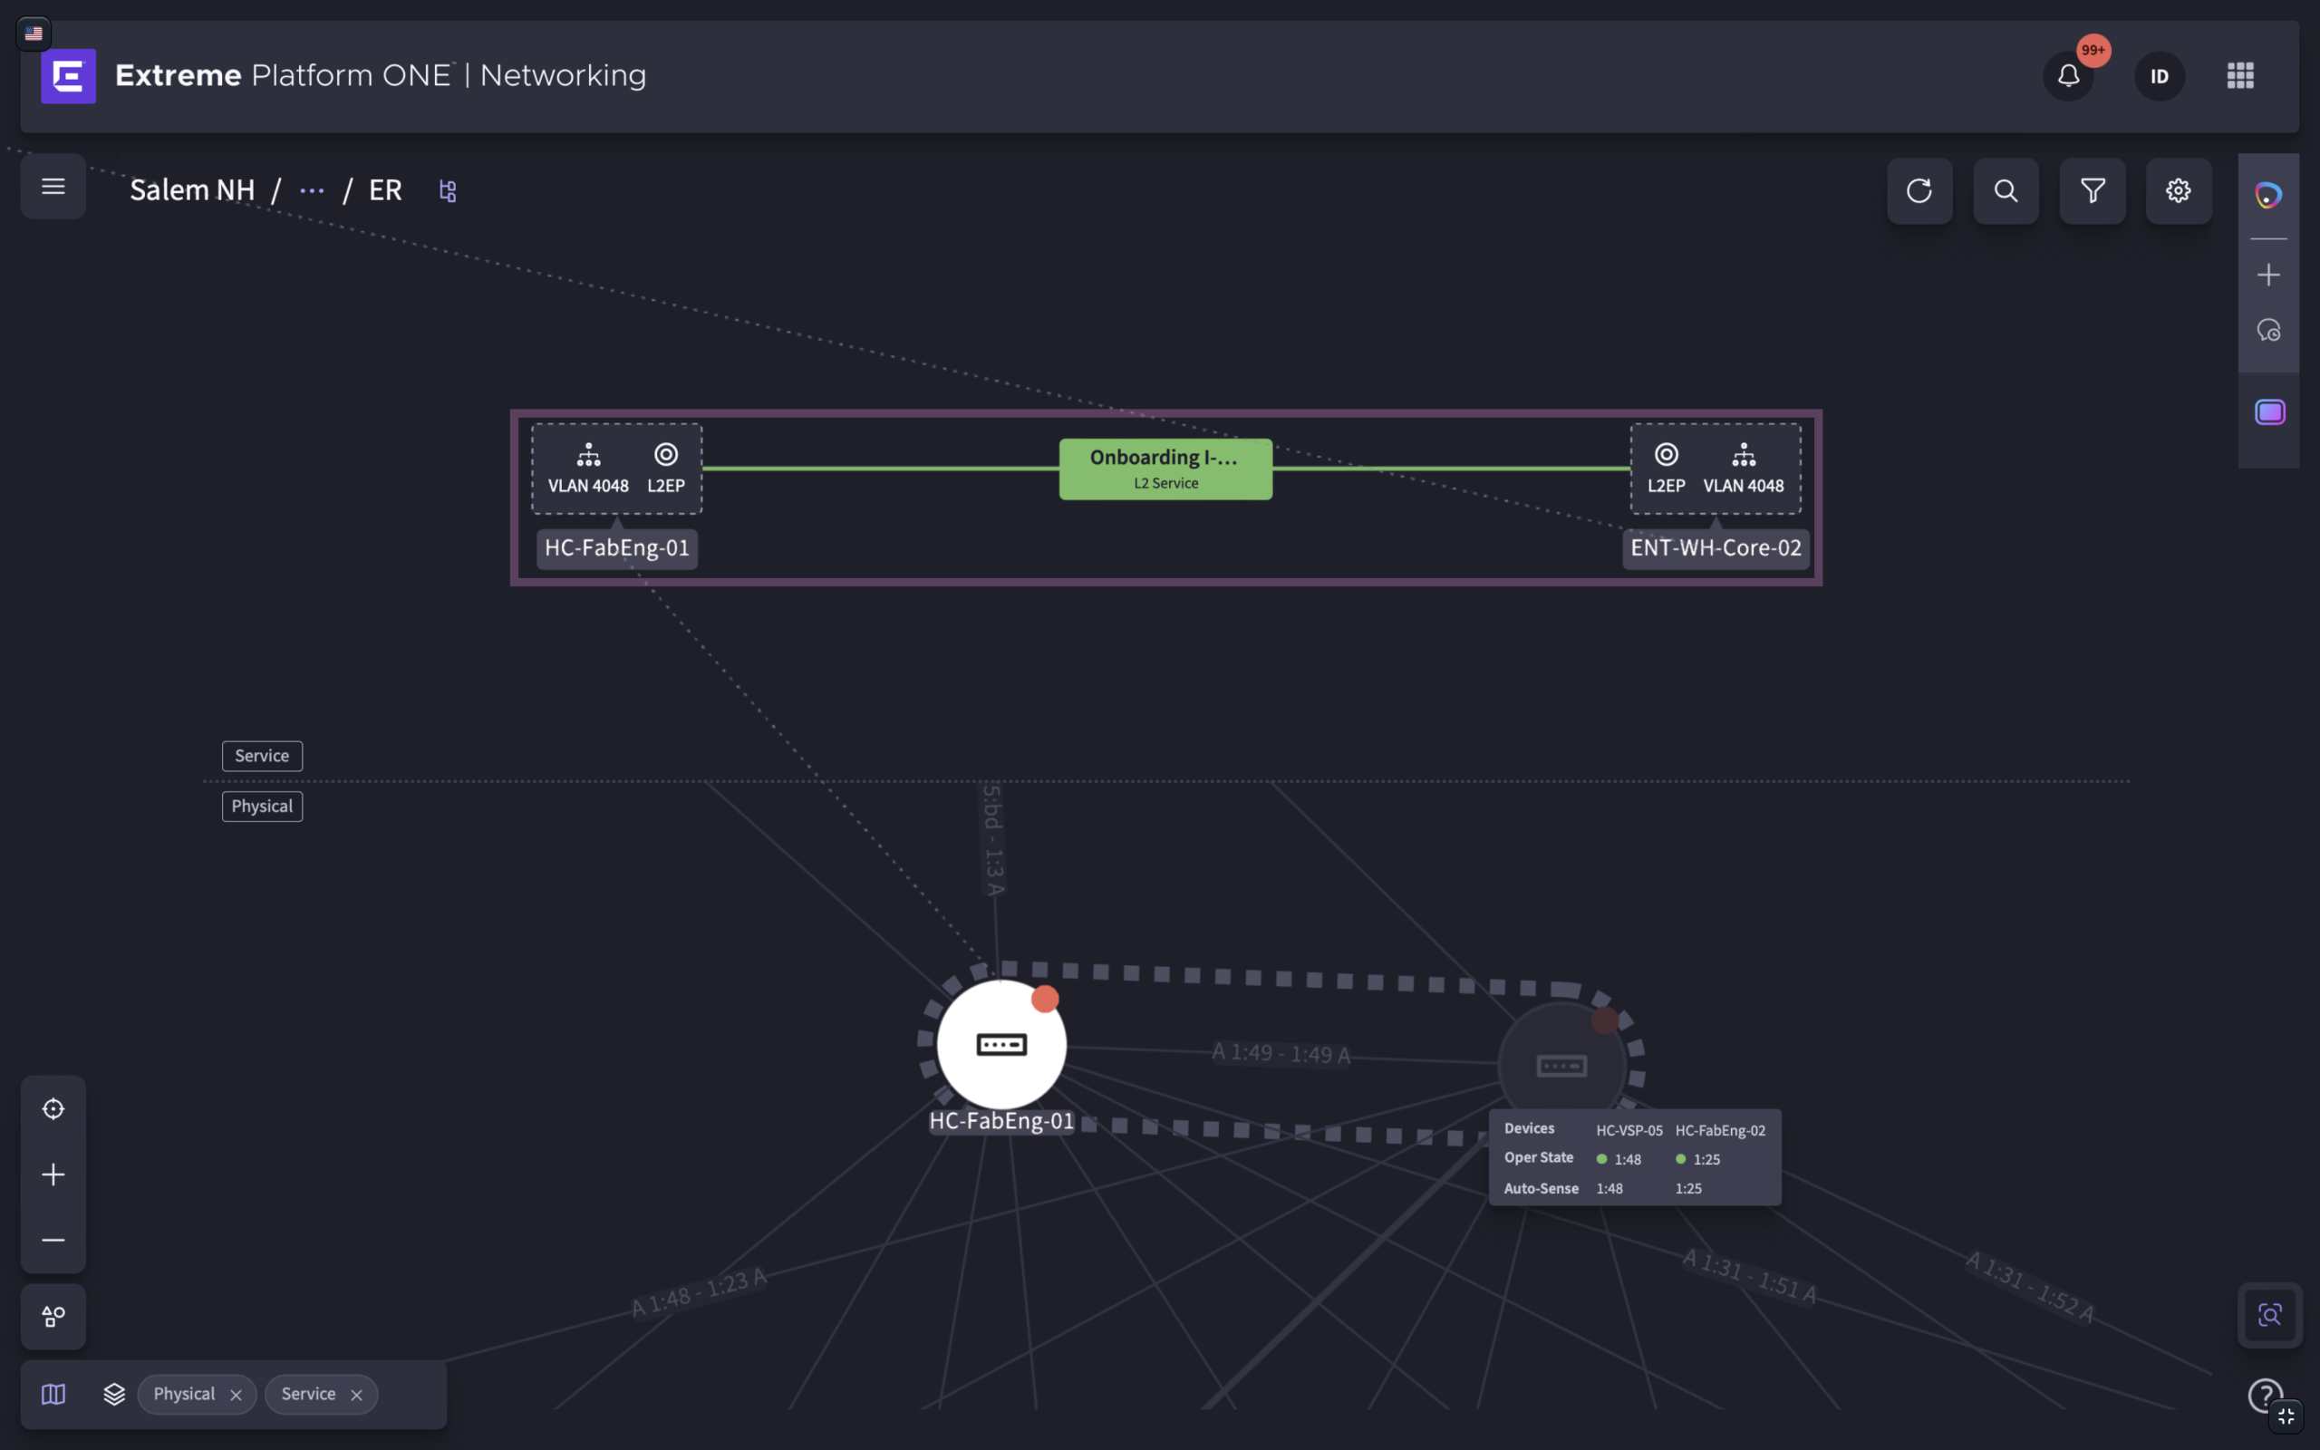Zoom out of the topology
This screenshot has width=2320, height=1450.
pos(53,1240)
